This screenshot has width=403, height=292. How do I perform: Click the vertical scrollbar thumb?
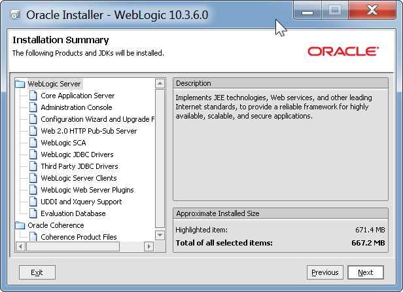[x=160, y=158]
